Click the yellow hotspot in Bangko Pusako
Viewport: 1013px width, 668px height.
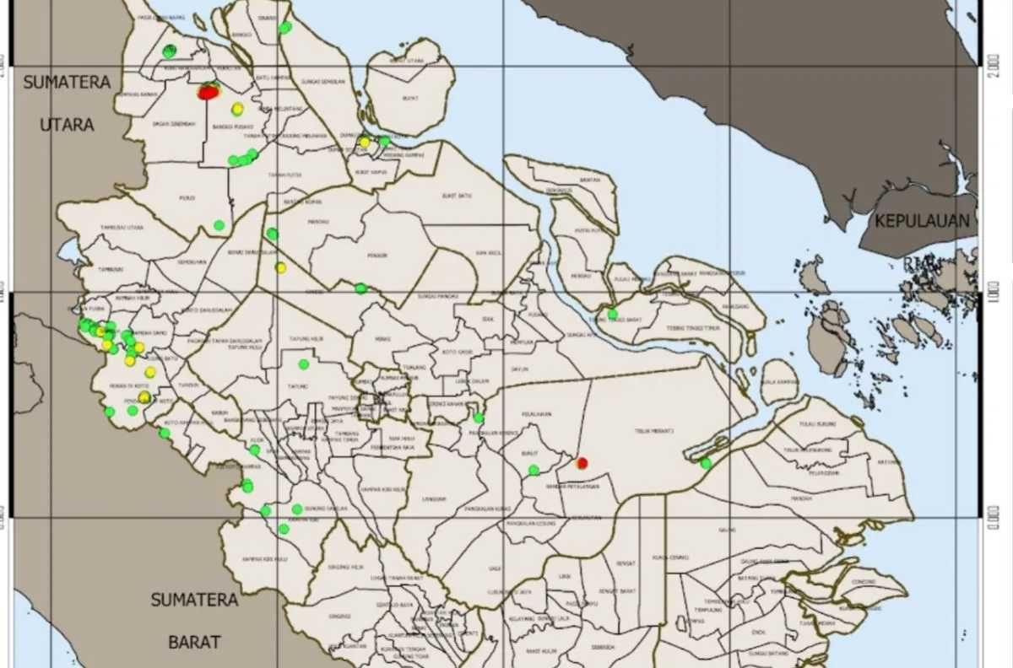tap(237, 109)
